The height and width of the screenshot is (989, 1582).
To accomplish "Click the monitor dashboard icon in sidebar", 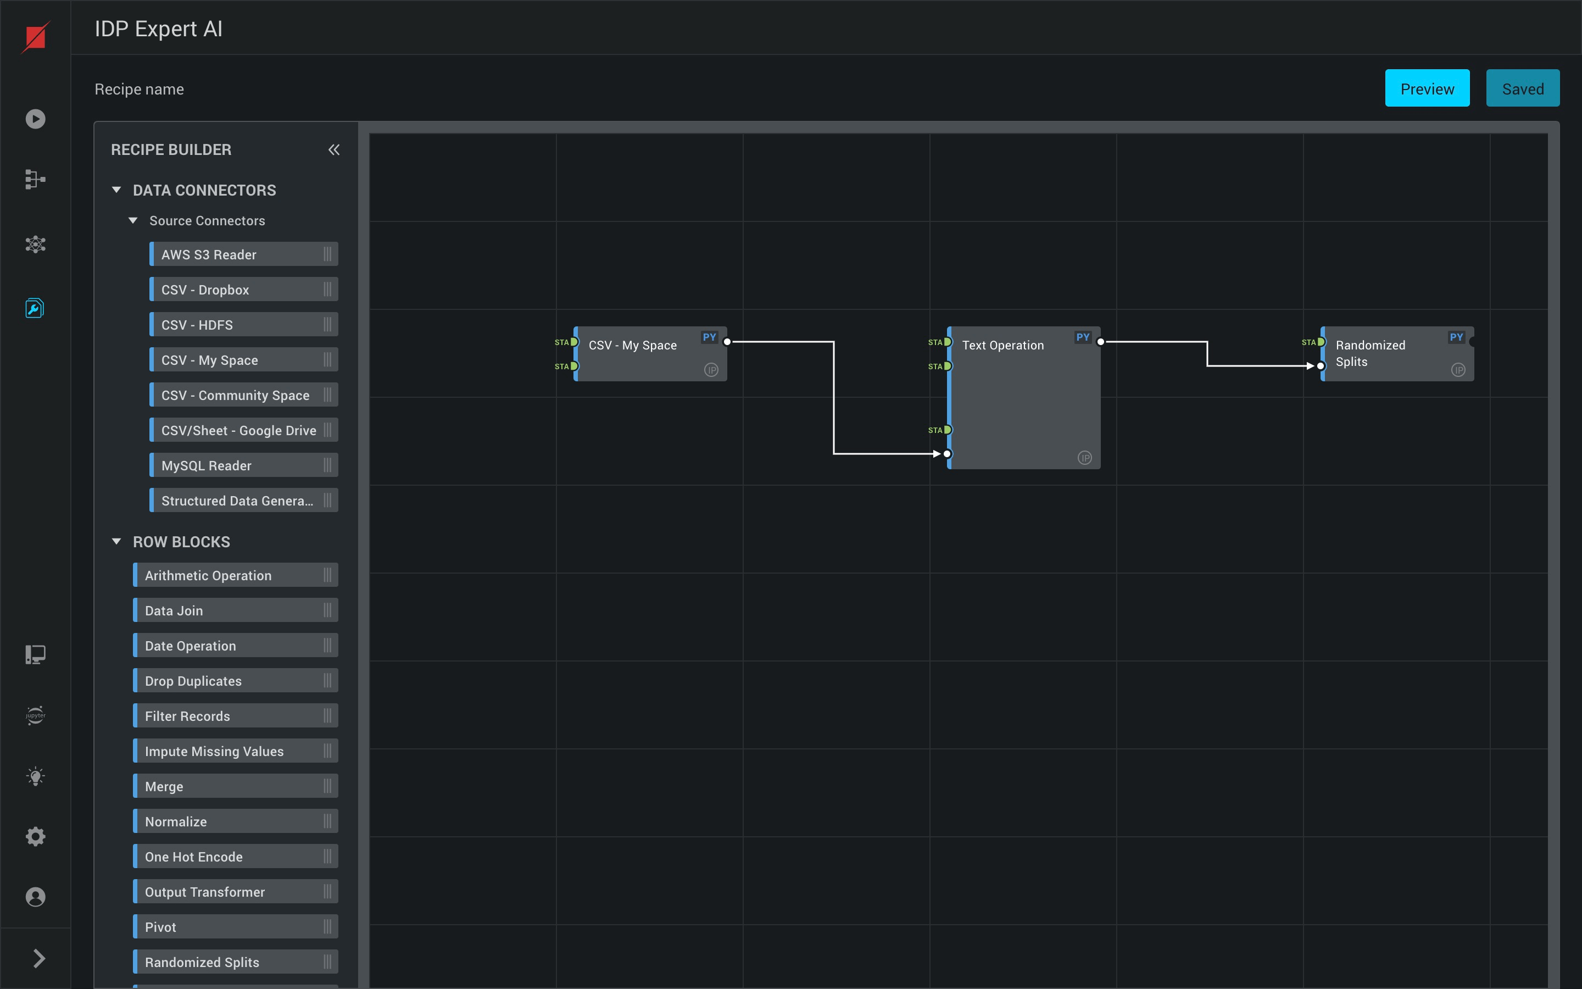I will click(x=35, y=654).
